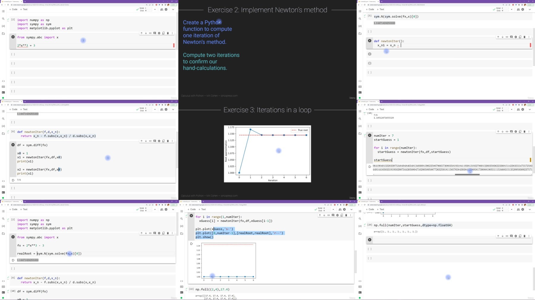535x300 pixels.
Task: Add code cell in the "dtype=np.float64" notebook
Action: click(370, 209)
